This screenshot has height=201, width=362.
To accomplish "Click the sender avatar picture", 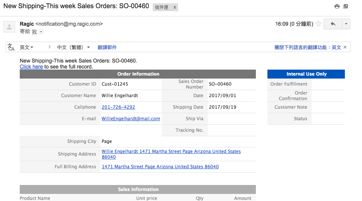I will point(9,27).
